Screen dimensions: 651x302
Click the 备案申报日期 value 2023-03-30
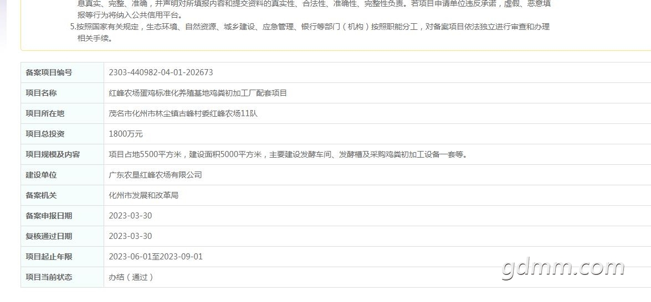(x=130, y=216)
